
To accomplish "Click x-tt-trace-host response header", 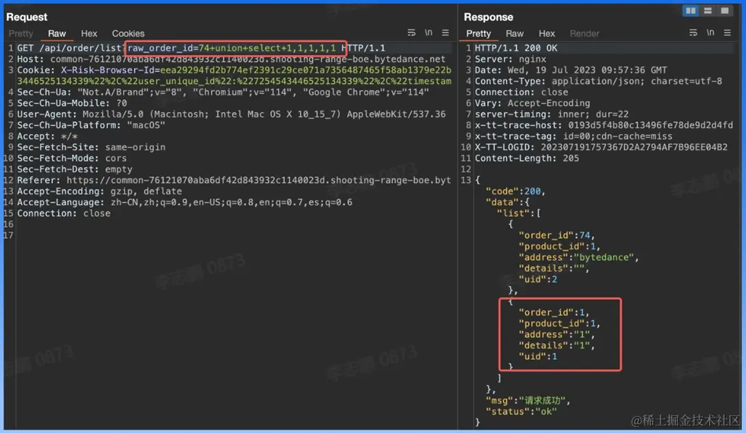I will tap(604, 125).
